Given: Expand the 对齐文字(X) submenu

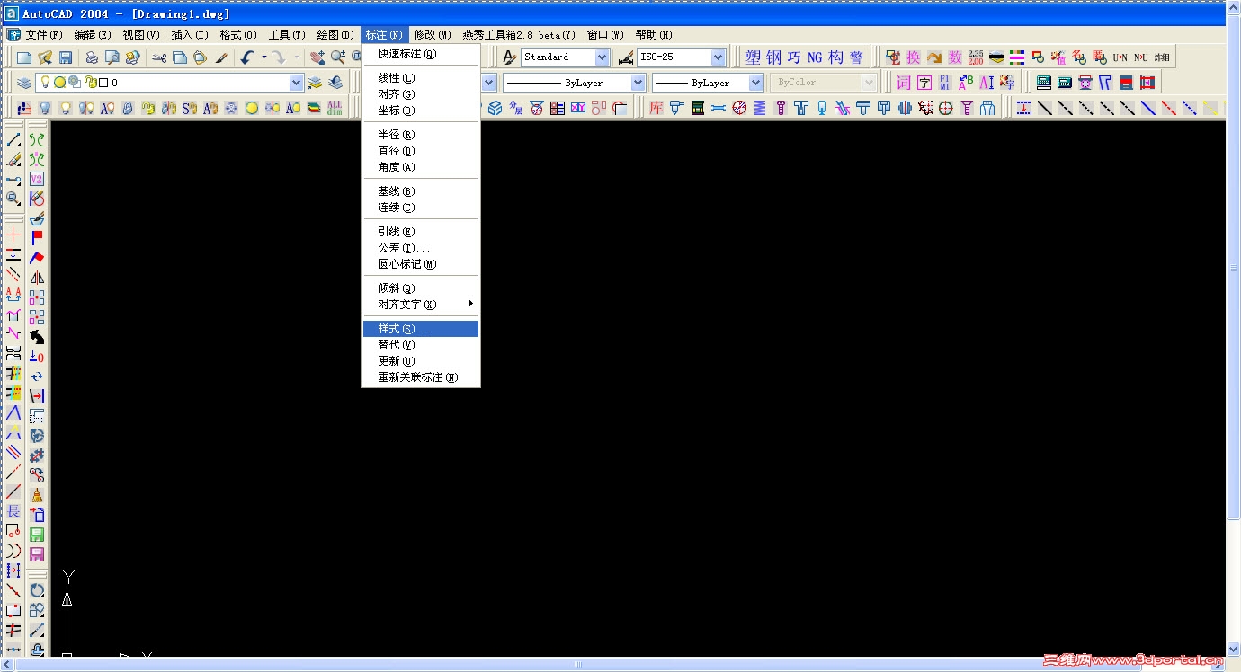Looking at the screenshot, I should click(421, 305).
